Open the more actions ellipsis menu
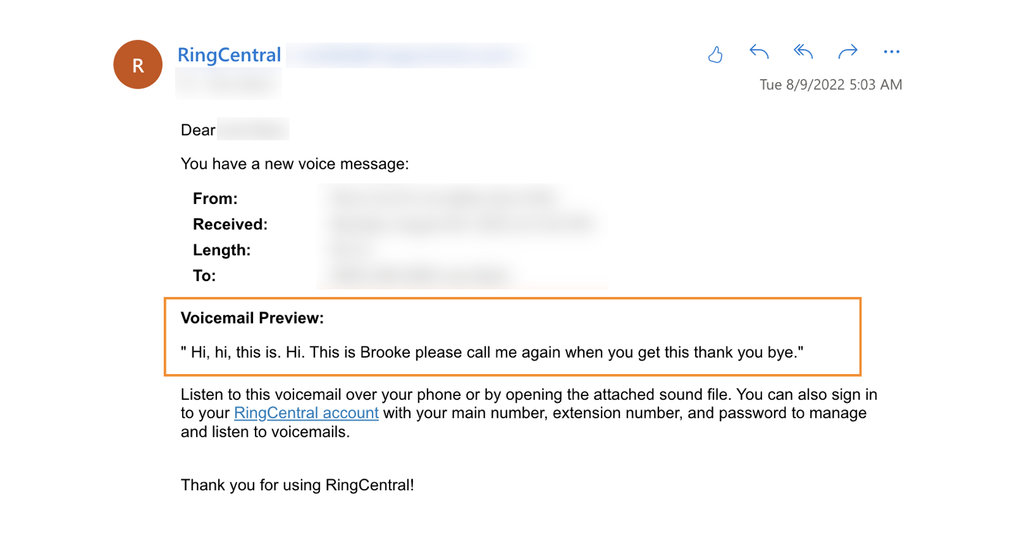The image size is (1012, 556). (x=891, y=52)
